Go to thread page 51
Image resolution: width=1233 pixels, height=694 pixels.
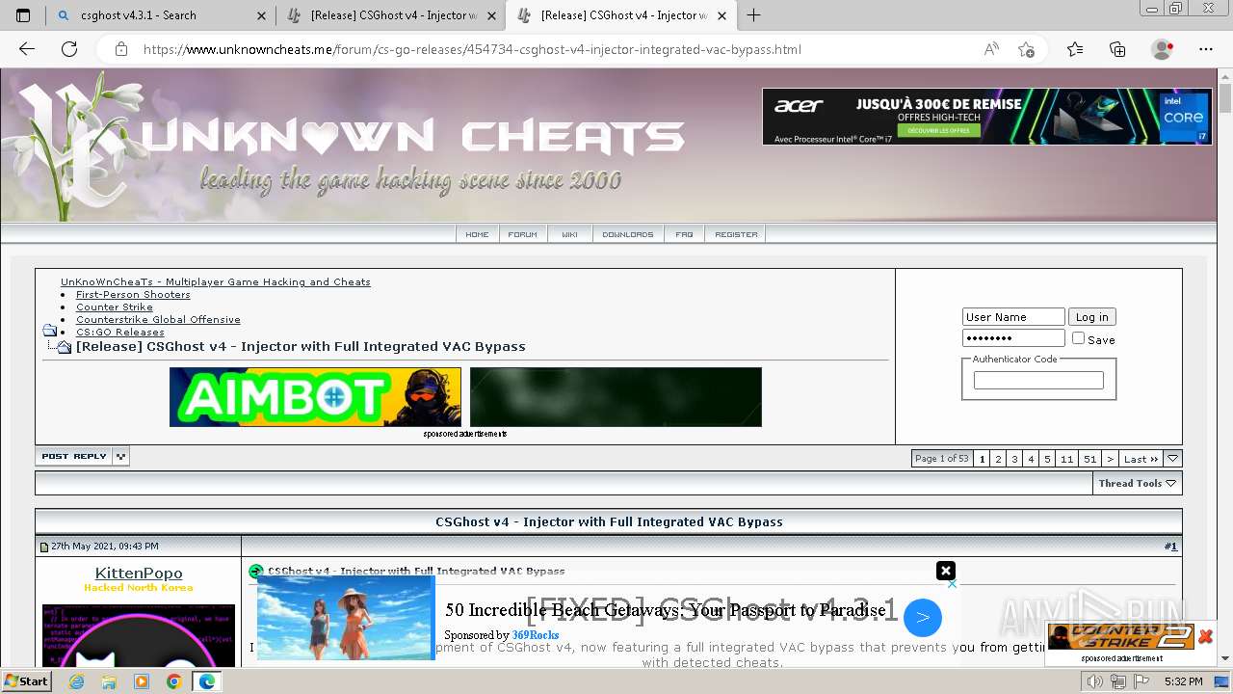[x=1089, y=459]
